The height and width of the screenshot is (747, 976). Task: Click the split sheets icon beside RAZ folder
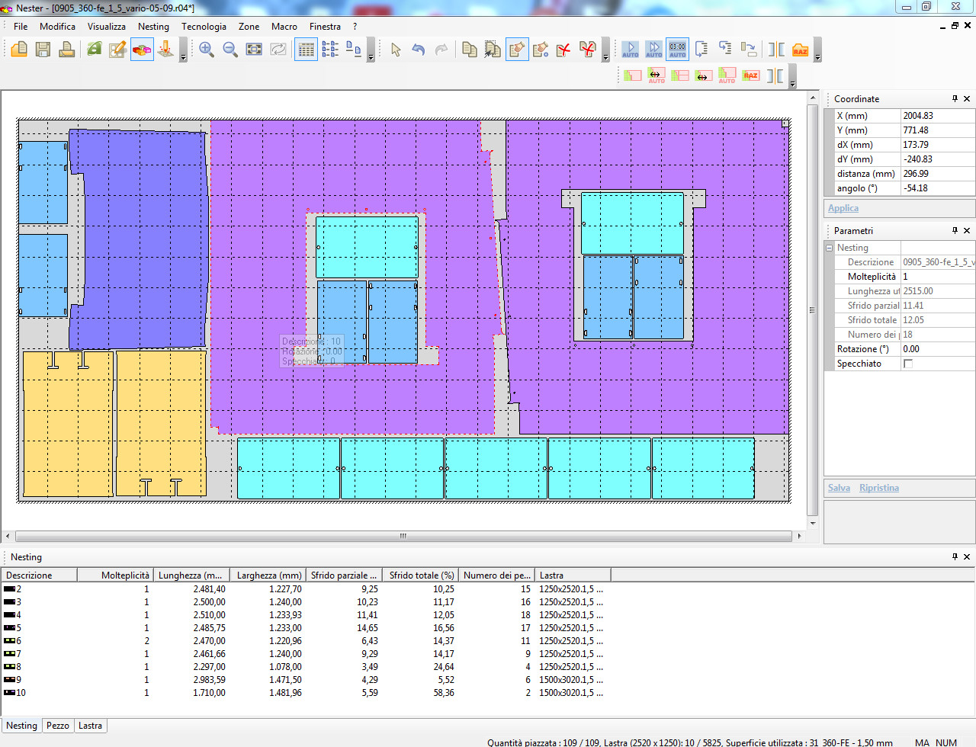[x=776, y=50]
